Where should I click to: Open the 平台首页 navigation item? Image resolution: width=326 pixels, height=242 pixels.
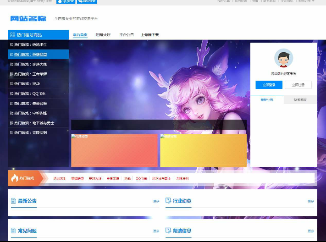[x=80, y=35]
